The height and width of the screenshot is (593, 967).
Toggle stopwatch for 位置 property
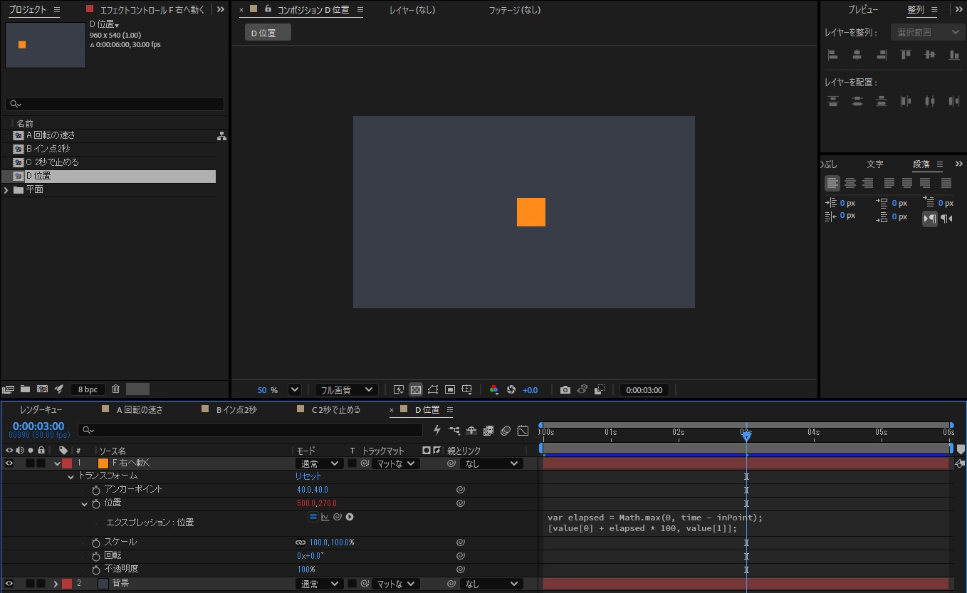[96, 503]
